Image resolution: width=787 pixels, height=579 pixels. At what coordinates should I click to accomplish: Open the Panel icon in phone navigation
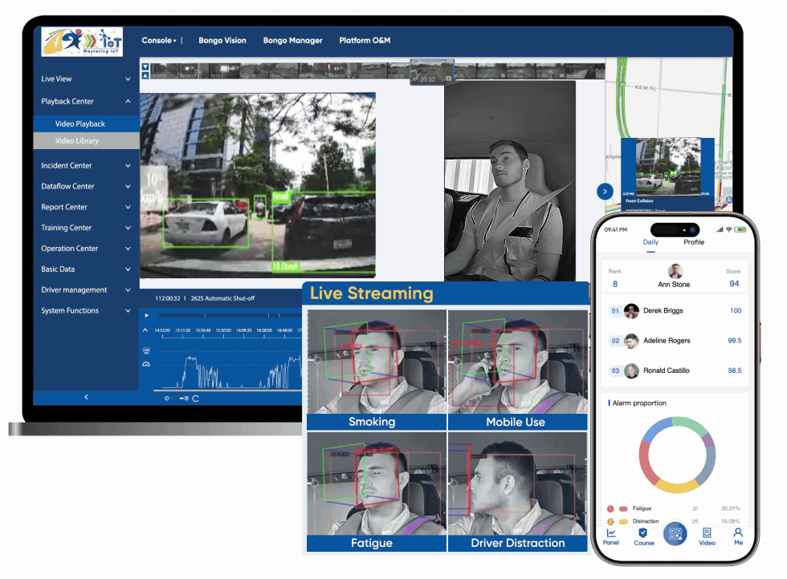pos(611,536)
